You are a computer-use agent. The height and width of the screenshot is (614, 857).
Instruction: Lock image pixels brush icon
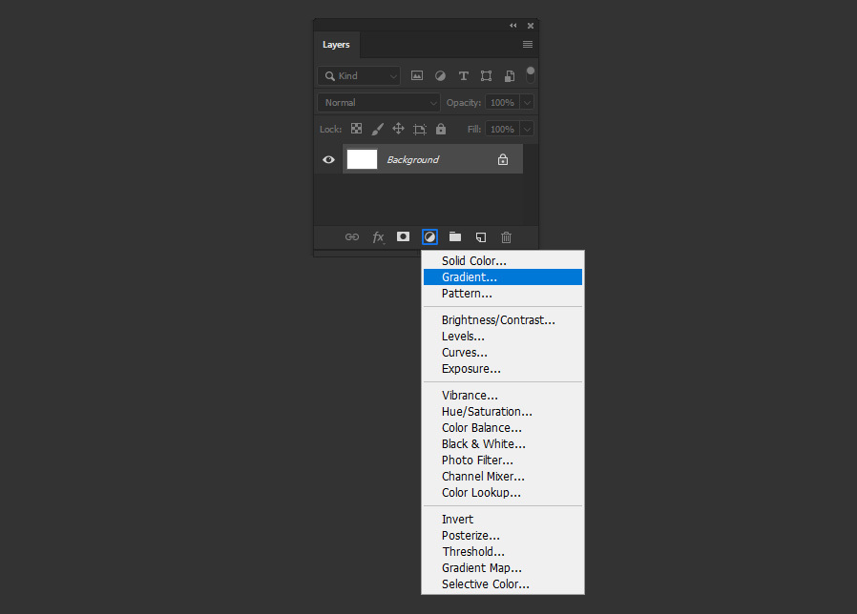pyautogui.click(x=377, y=129)
